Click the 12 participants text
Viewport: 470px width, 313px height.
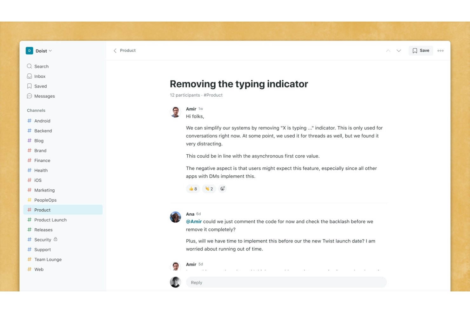(185, 95)
